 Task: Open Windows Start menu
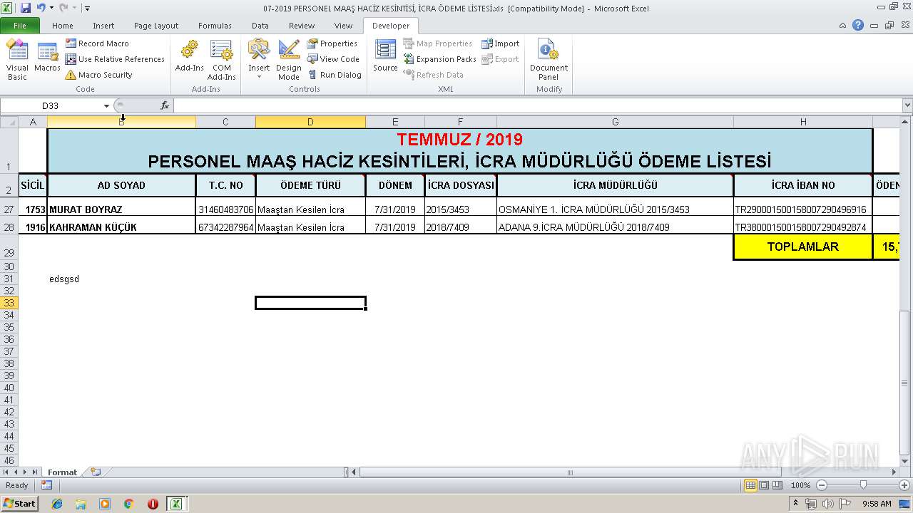click(19, 503)
